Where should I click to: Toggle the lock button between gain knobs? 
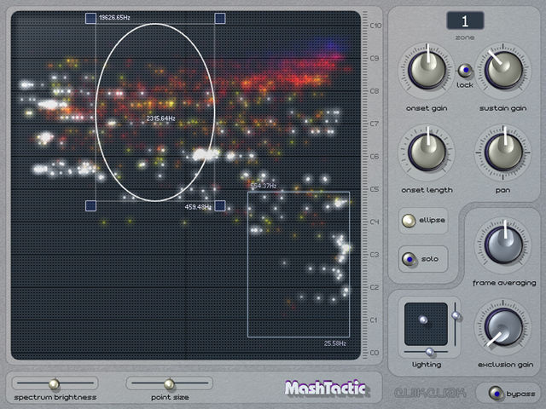coord(465,71)
